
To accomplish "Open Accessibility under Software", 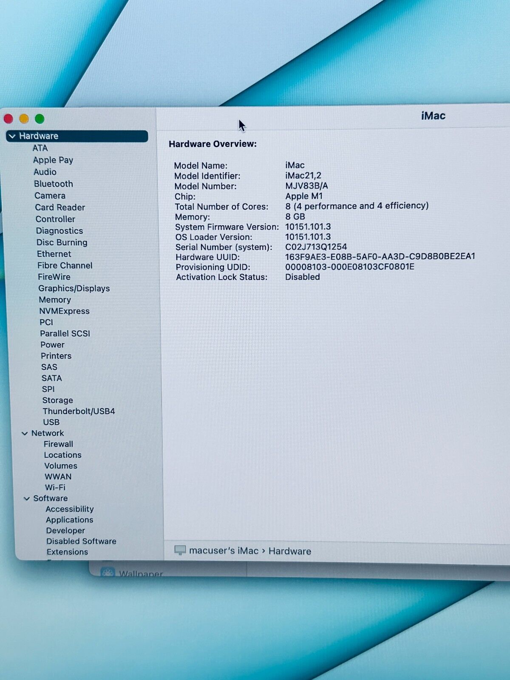I will coord(70,509).
